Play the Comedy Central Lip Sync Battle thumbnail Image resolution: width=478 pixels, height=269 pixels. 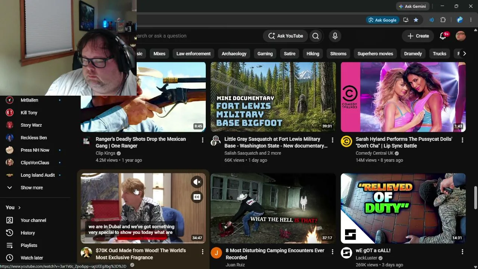click(403, 97)
